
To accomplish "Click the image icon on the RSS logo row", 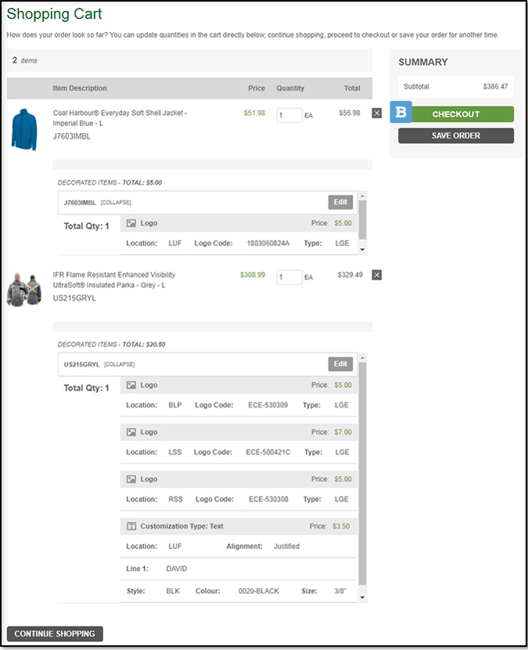I will (131, 479).
